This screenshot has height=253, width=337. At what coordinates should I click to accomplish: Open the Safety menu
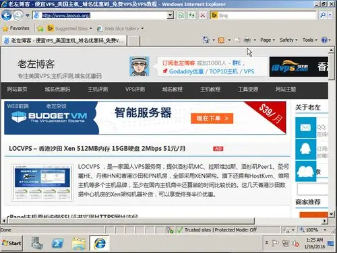[288, 40]
